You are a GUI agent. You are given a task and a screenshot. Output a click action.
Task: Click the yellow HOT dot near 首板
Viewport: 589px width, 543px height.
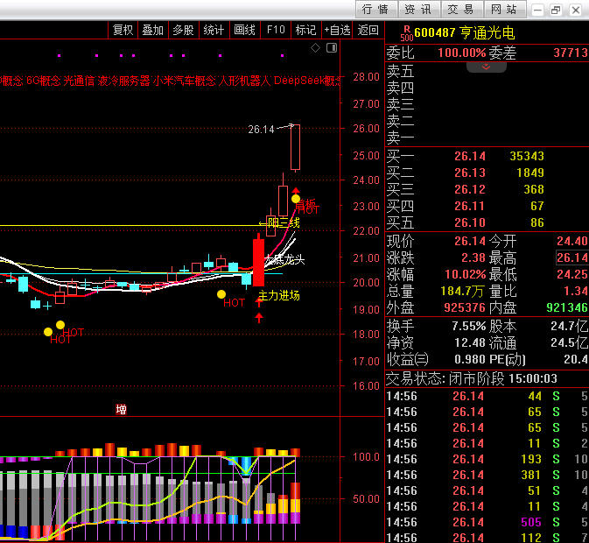coord(296,199)
